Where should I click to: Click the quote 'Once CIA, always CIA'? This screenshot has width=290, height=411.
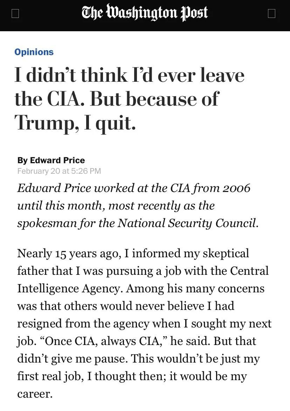pyautogui.click(x=104, y=341)
